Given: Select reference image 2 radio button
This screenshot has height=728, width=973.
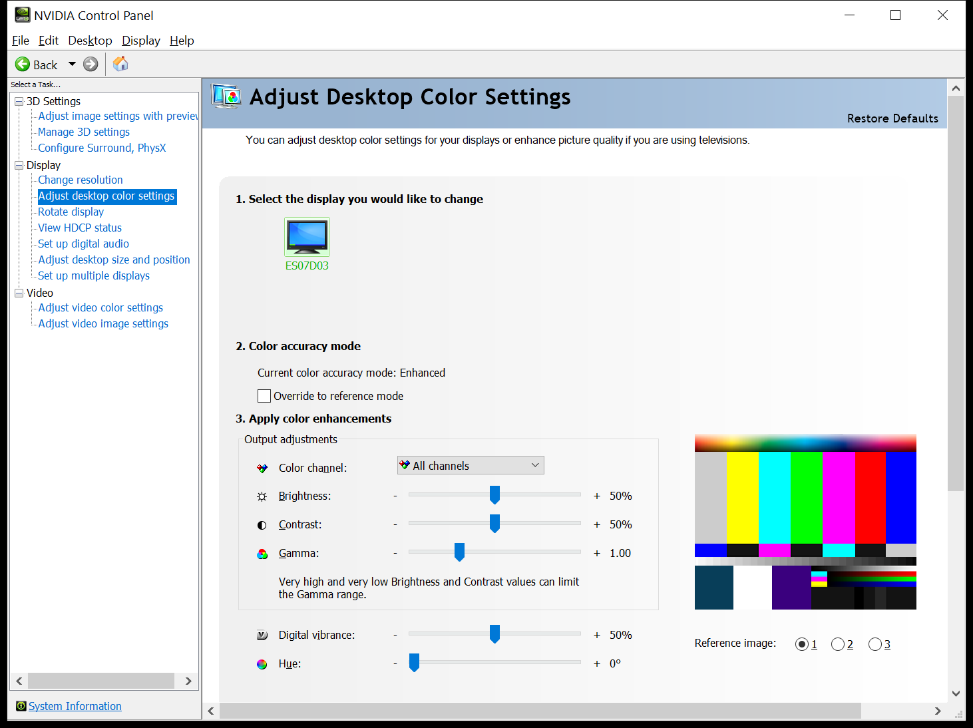Looking at the screenshot, I should (x=838, y=644).
